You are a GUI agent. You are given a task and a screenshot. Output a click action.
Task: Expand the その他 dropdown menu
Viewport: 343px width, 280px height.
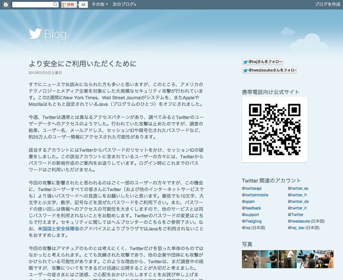tap(99, 4)
